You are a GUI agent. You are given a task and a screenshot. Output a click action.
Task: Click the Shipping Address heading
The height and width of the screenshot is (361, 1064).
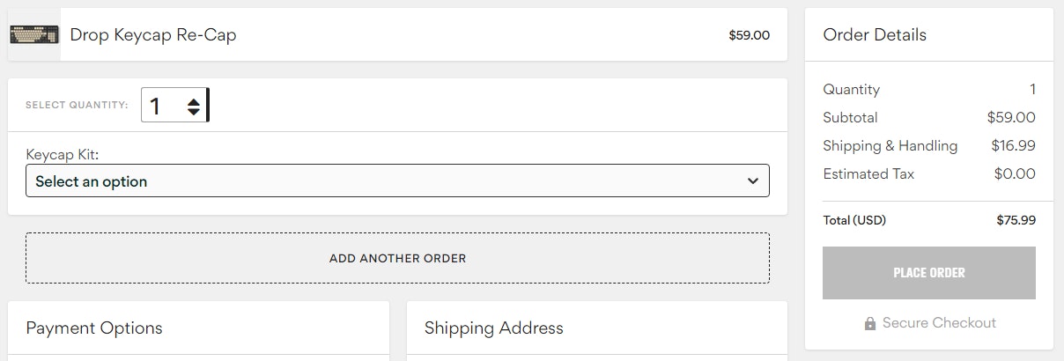coord(493,328)
